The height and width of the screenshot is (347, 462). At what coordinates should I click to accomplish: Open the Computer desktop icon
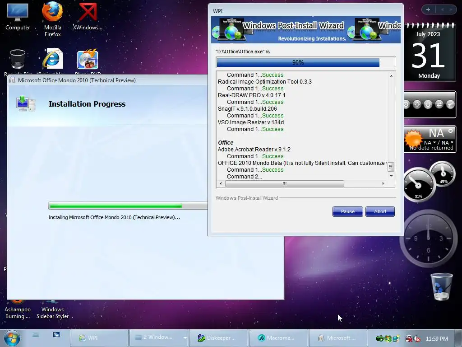click(x=18, y=17)
